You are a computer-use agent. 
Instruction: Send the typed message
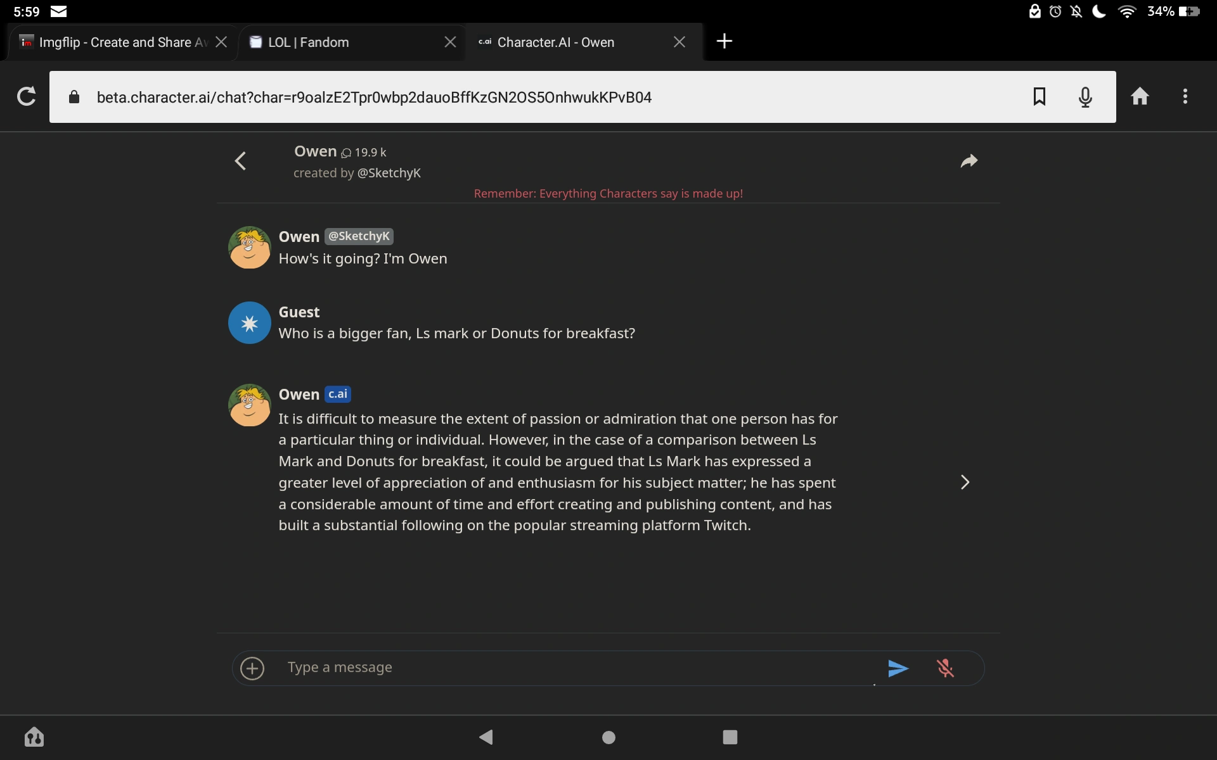898,668
